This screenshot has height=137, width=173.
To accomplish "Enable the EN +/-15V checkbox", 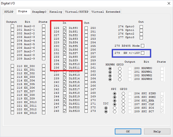I will [143, 53].
